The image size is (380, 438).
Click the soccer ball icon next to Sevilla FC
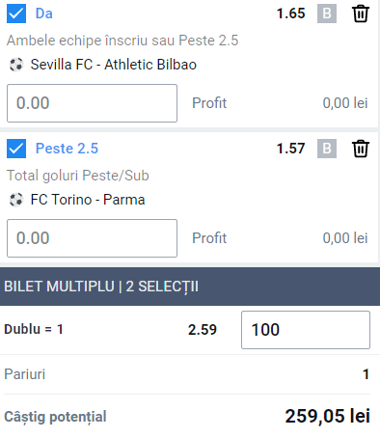[x=16, y=65]
